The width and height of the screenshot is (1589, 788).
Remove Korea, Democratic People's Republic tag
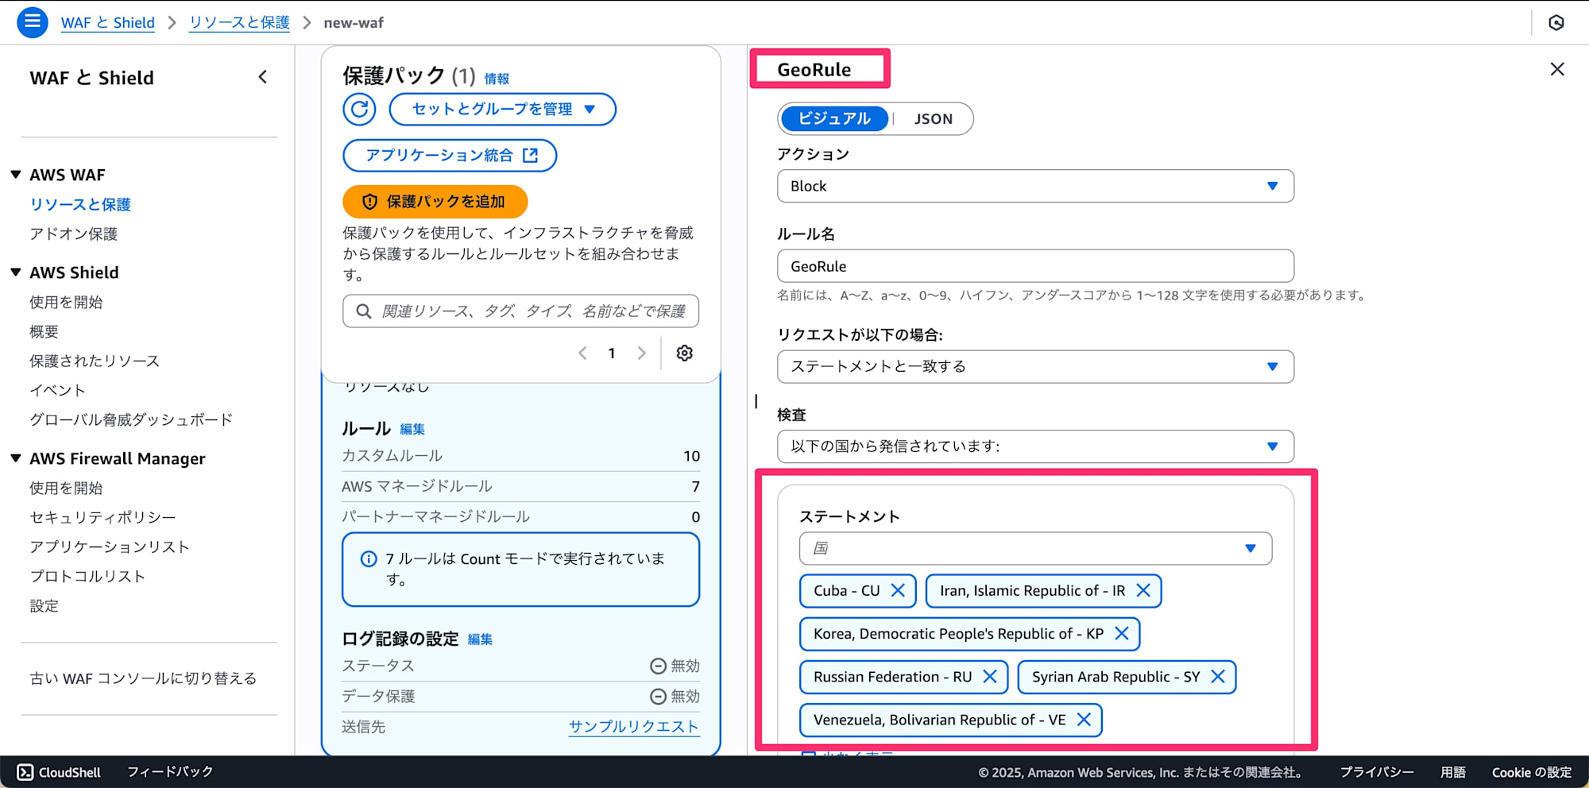1122,633
